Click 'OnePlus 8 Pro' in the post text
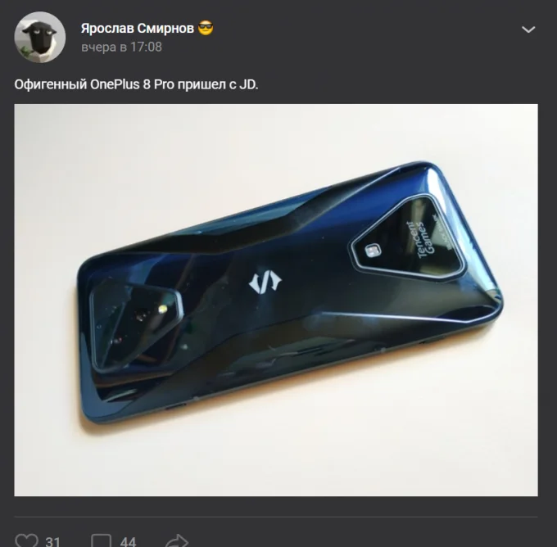Viewport: 557px width, 547px height. coord(132,84)
